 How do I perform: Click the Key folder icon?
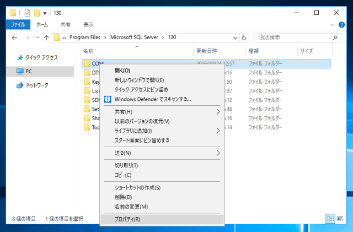87,82
